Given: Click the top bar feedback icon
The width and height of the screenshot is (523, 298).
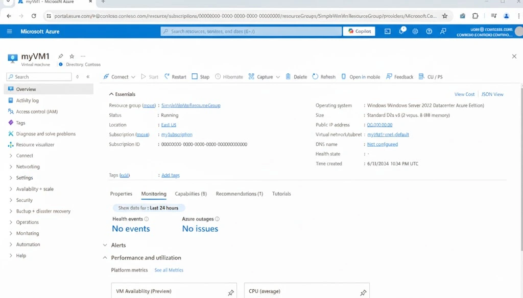Looking at the screenshot, I should click(443, 31).
